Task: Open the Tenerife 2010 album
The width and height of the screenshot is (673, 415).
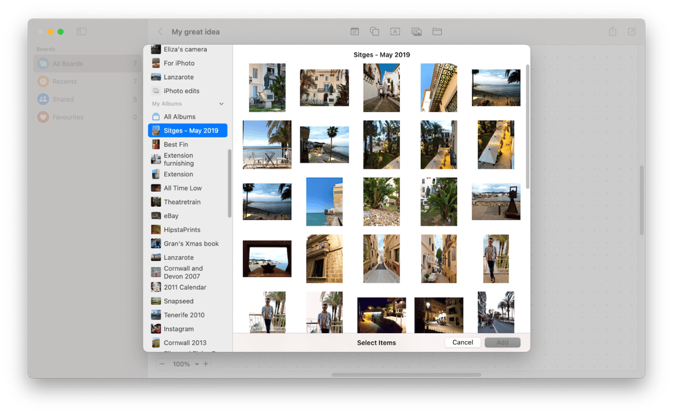Action: pos(184,315)
